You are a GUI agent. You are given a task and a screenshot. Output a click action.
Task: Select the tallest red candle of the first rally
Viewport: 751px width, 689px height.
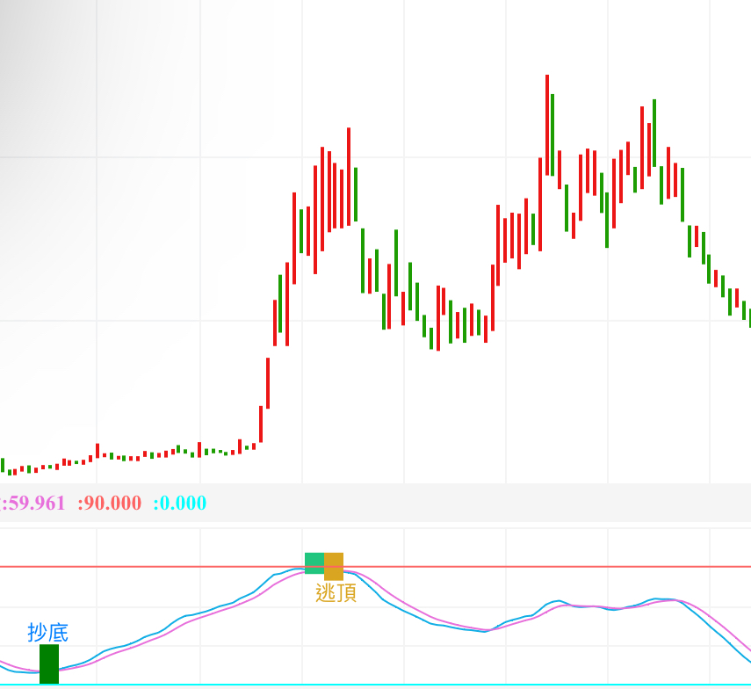point(349,178)
